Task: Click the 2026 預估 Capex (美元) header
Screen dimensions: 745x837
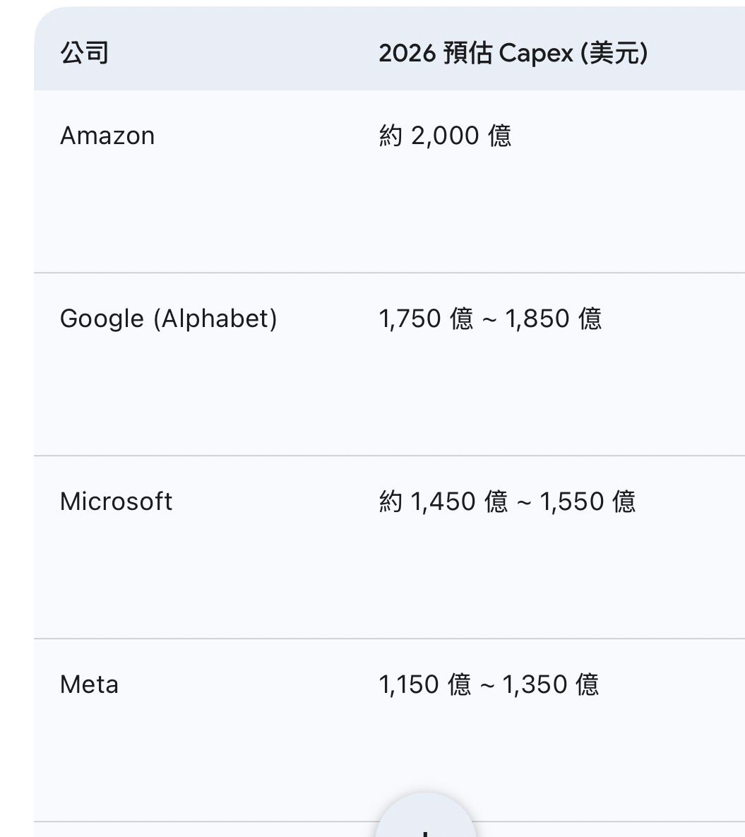Action: pos(513,53)
